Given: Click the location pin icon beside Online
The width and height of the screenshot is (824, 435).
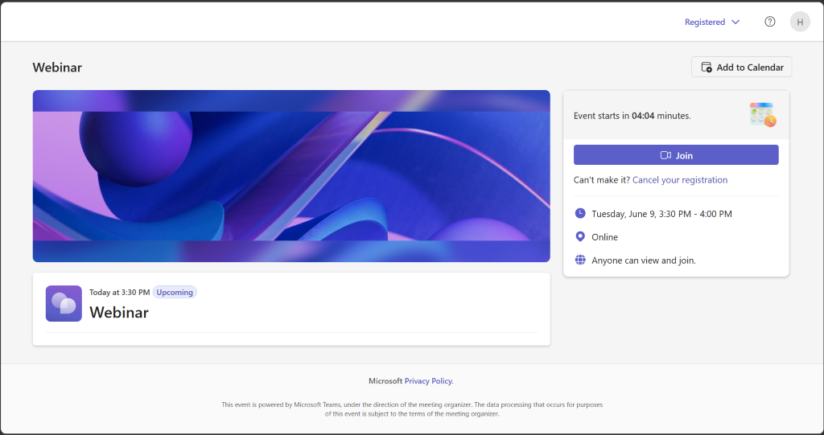Looking at the screenshot, I should 580,237.
